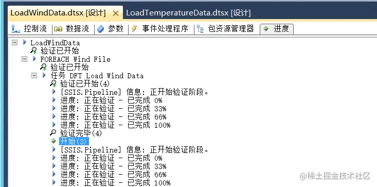
Task: Select the last 已完成 100% progress row
Action: click(x=115, y=183)
